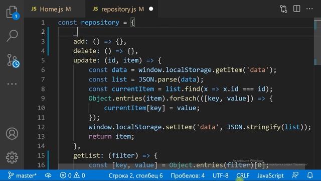
Task: Open the feedback icon in status bar
Action: click(295, 175)
